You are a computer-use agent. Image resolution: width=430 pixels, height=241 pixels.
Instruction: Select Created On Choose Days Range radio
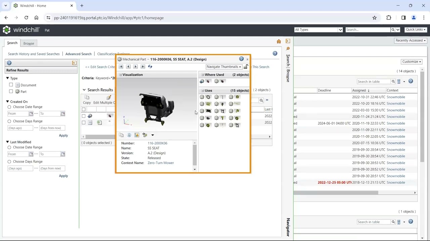(x=9, y=121)
